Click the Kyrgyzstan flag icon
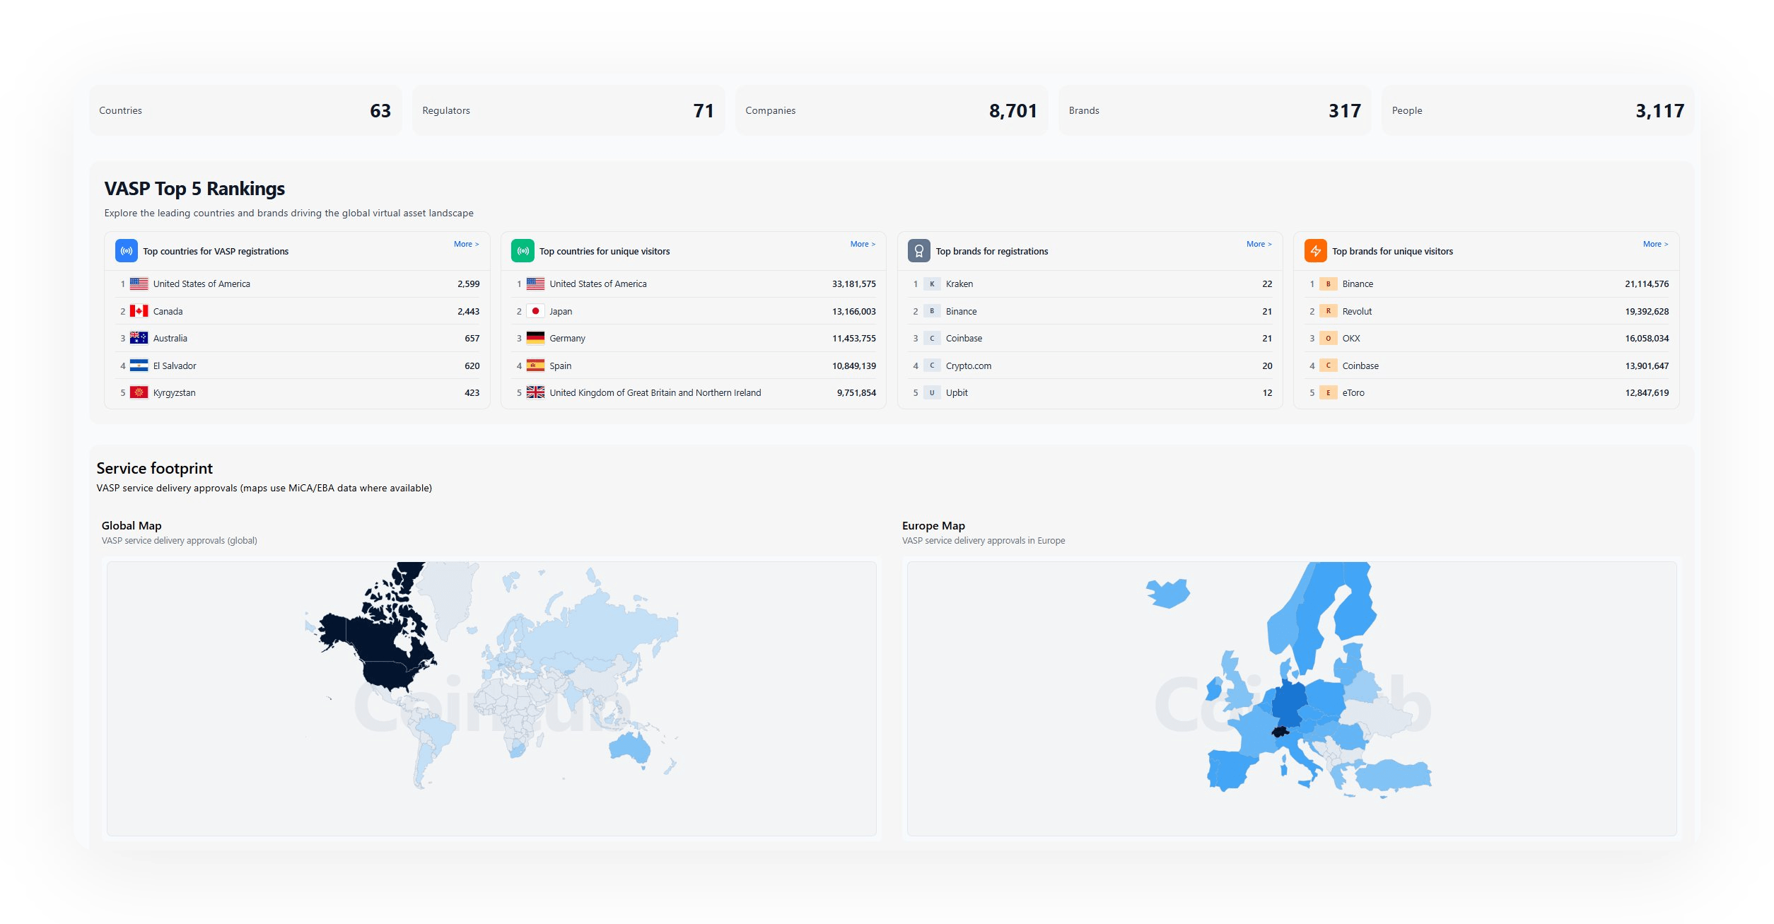1774x924 pixels. point(139,392)
